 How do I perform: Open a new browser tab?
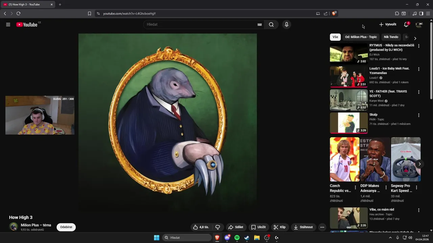coord(60,4)
